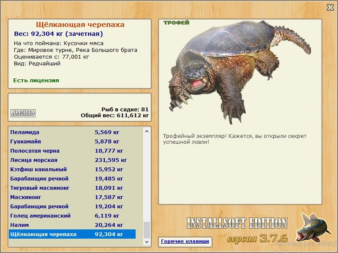Image resolution: width=338 pixels, height=253 pixels.
Task: Select Барабанщик речной 19,485 кг entry
Action: click(72, 178)
